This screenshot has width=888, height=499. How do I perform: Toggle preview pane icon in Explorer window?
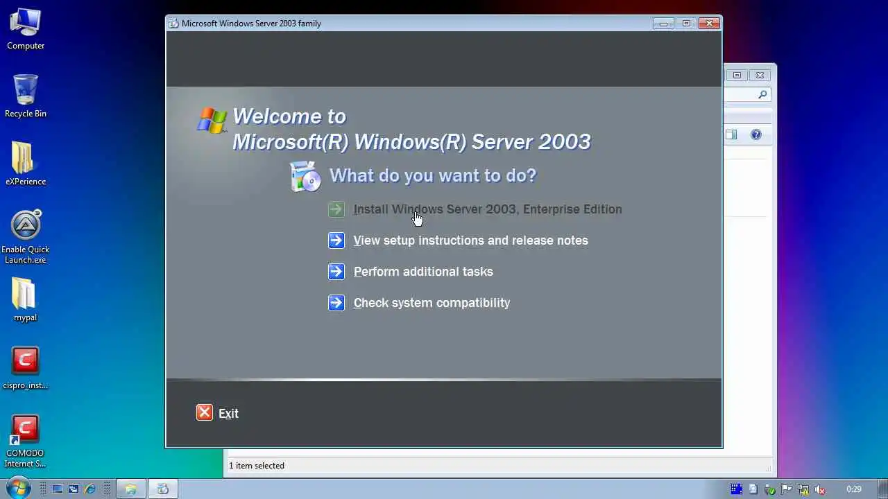coord(731,134)
